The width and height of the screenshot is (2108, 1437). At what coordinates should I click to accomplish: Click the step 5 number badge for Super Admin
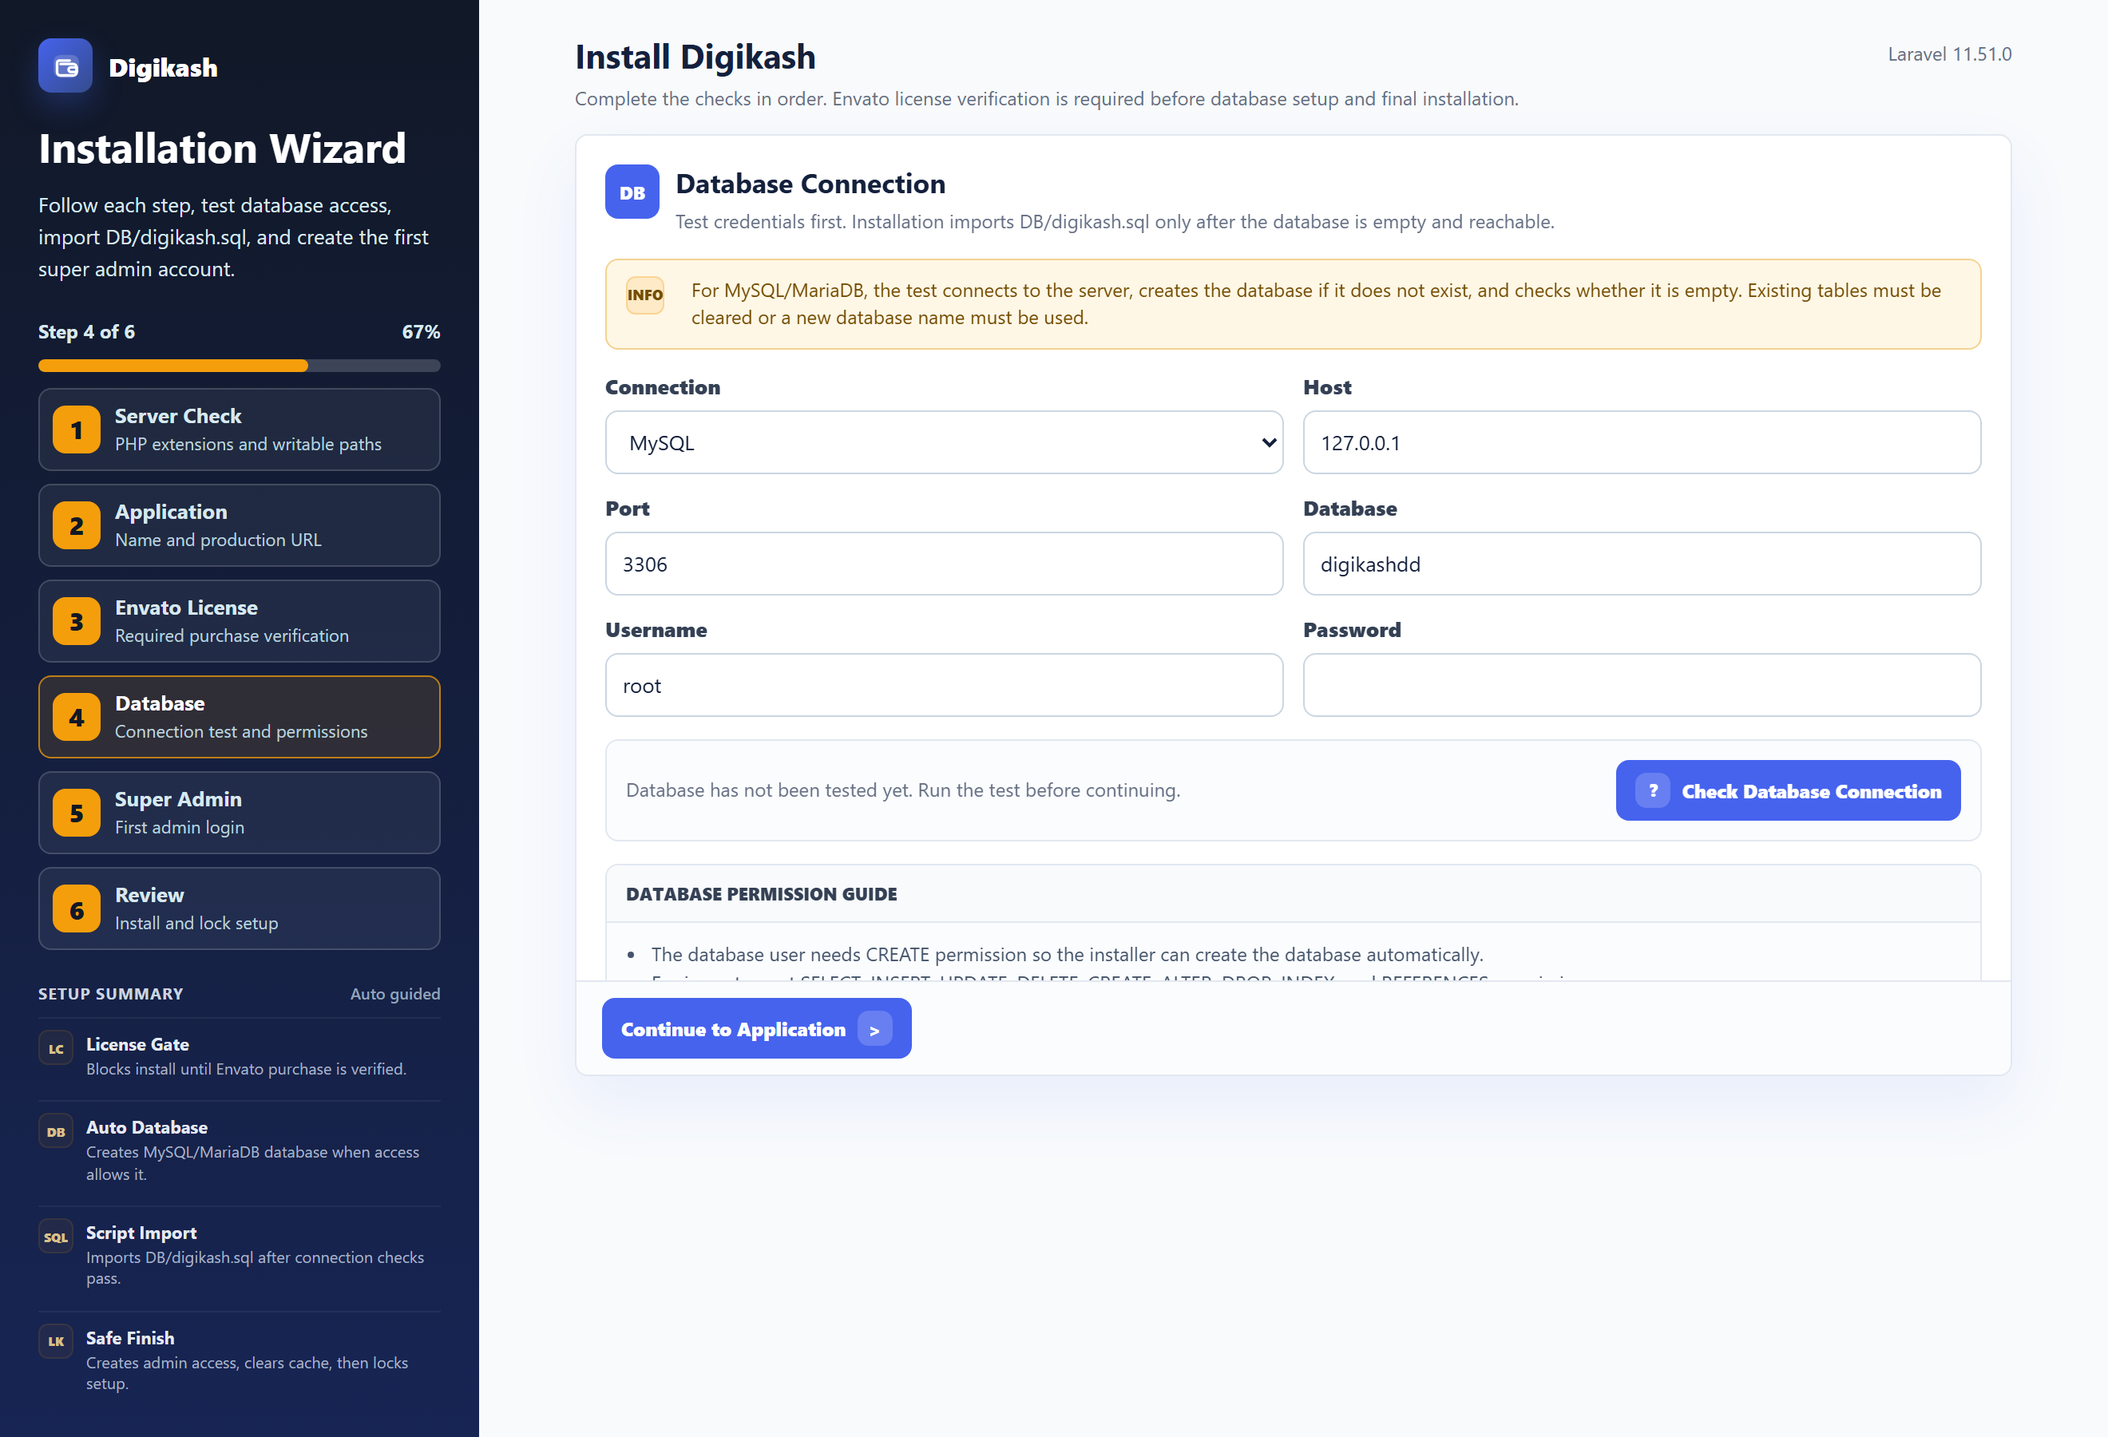76,814
